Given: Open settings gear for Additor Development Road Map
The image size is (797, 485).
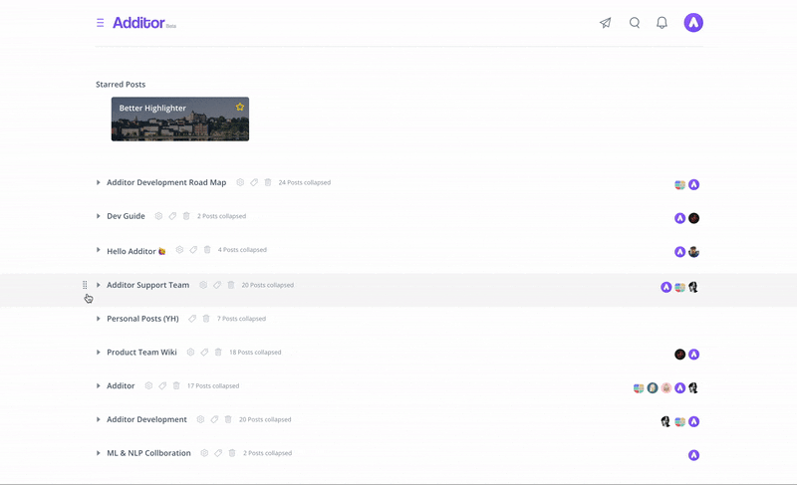Looking at the screenshot, I should pyautogui.click(x=240, y=182).
